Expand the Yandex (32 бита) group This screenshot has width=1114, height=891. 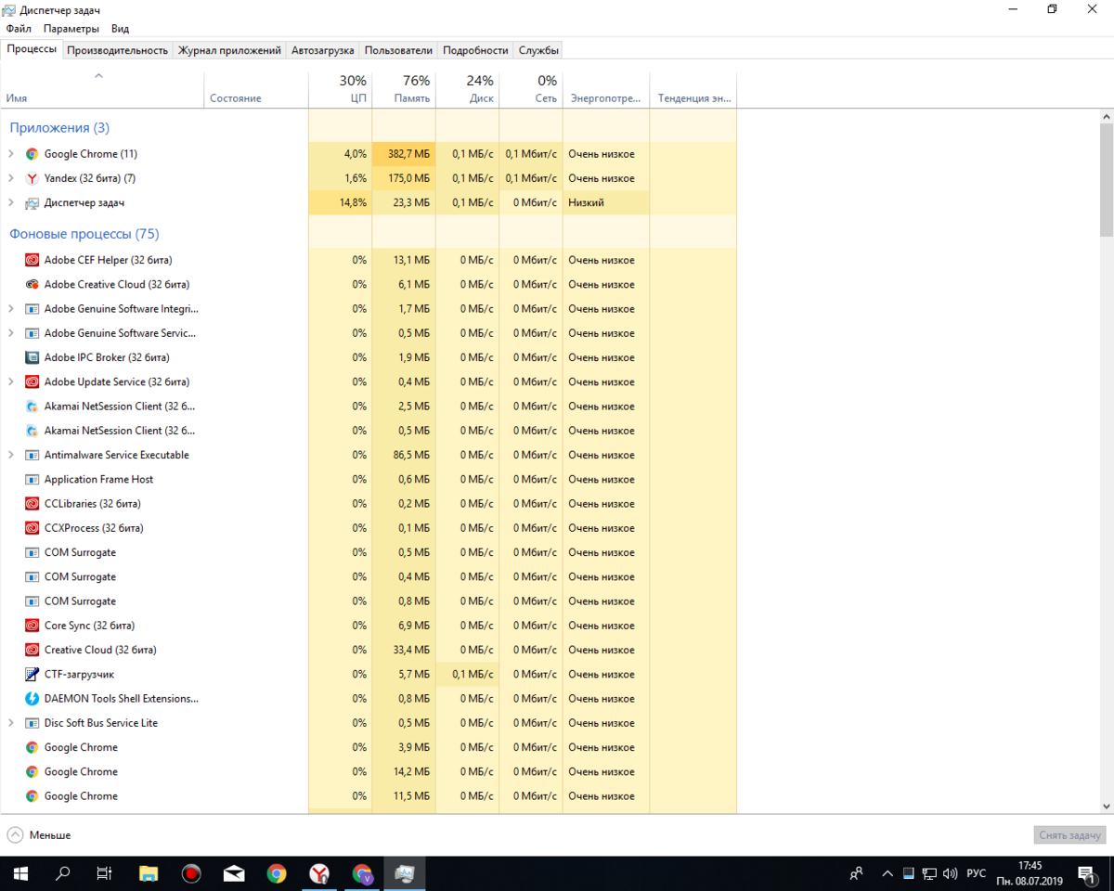pyautogui.click(x=11, y=178)
